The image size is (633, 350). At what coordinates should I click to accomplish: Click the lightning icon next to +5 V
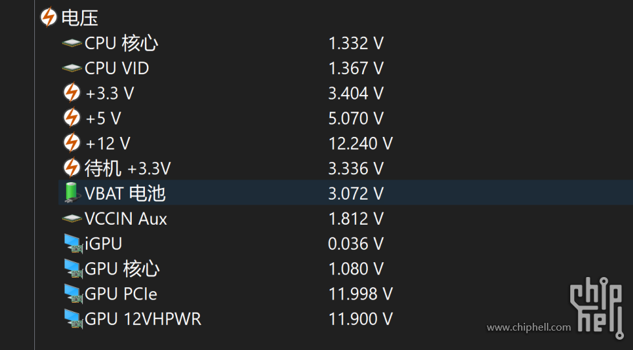pyautogui.click(x=72, y=118)
